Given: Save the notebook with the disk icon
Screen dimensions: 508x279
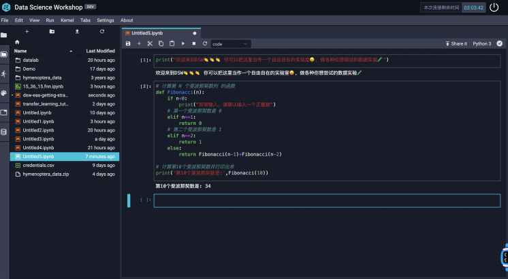Looking at the screenshot, I should click(x=128, y=43).
